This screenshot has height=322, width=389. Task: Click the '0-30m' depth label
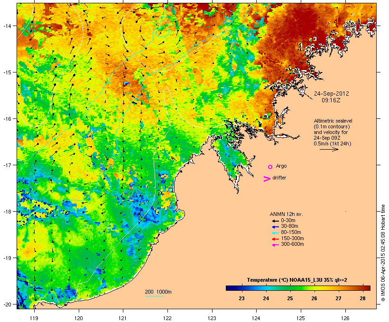point(288,221)
